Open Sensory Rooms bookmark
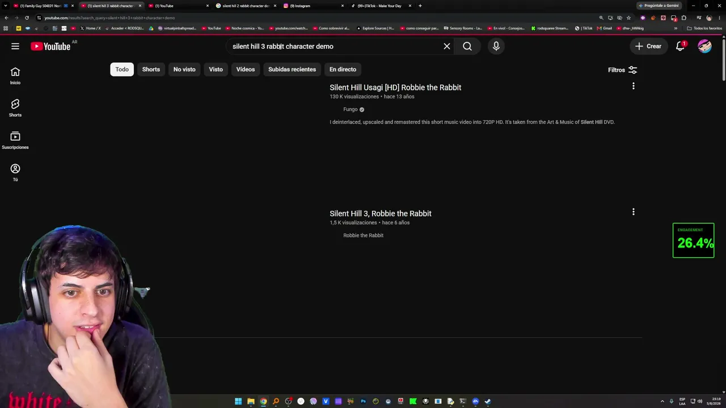This screenshot has width=726, height=408. (463, 28)
